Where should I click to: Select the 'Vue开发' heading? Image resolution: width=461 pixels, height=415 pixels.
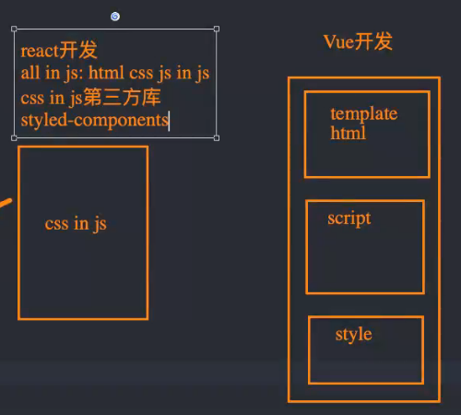(358, 41)
